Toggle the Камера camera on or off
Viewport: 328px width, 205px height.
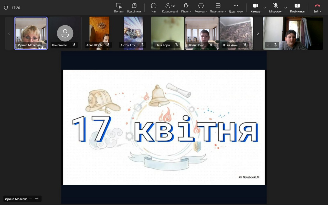click(x=255, y=6)
